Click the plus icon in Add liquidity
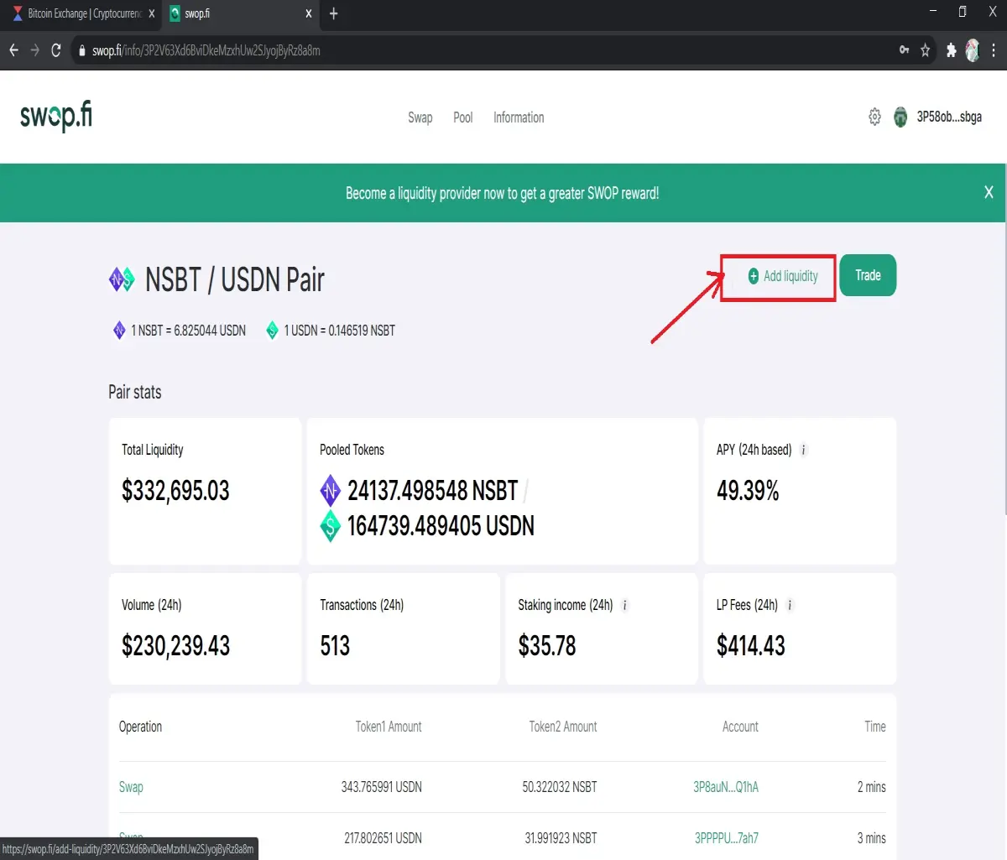This screenshot has height=860, width=1007. 753,276
